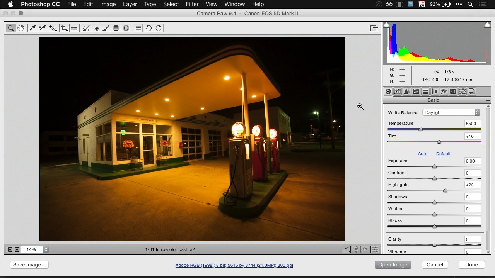Choose the Spot Removal tool
Viewport: 495px width, 278px height.
pyautogui.click(x=86, y=28)
